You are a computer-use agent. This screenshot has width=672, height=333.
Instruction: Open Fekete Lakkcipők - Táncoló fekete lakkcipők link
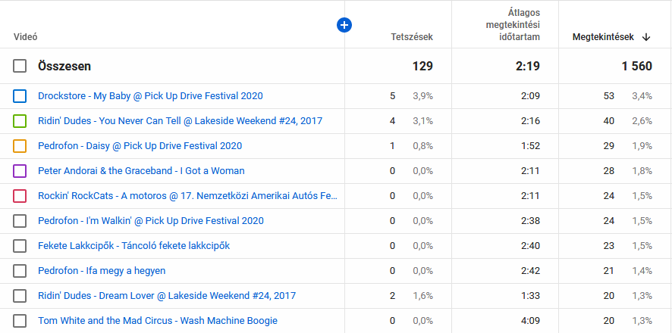[133, 246]
